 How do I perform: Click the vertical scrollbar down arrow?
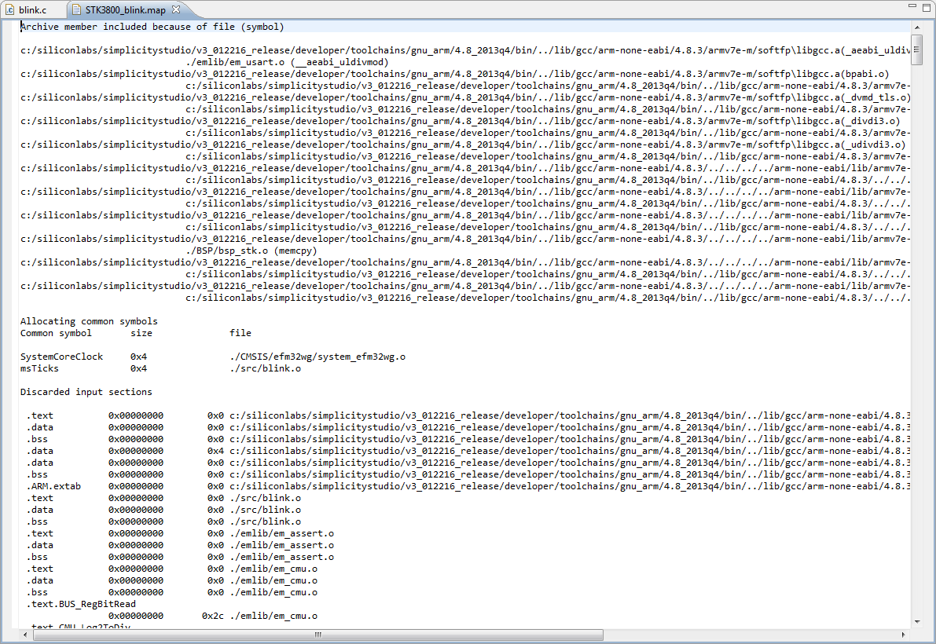coord(917,621)
